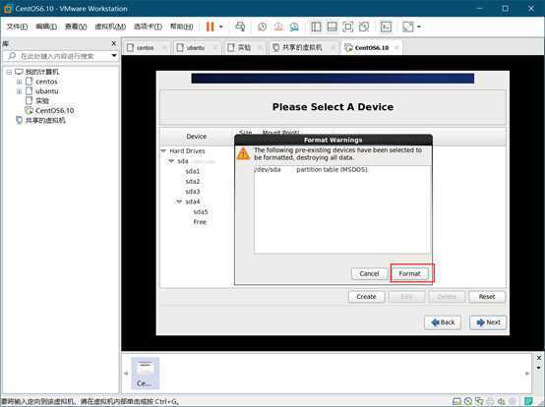This screenshot has width=545, height=407.
Task: Switch to the 实验 tab
Action: coord(244,47)
